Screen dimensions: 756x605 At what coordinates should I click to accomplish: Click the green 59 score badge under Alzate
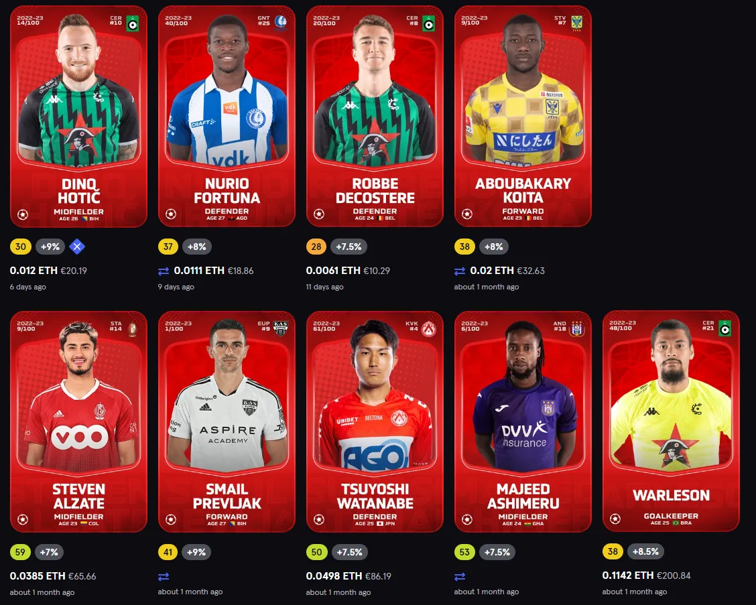tap(20, 552)
